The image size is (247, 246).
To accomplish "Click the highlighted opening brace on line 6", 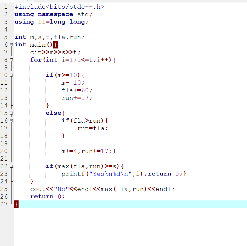I will [x=55, y=45].
